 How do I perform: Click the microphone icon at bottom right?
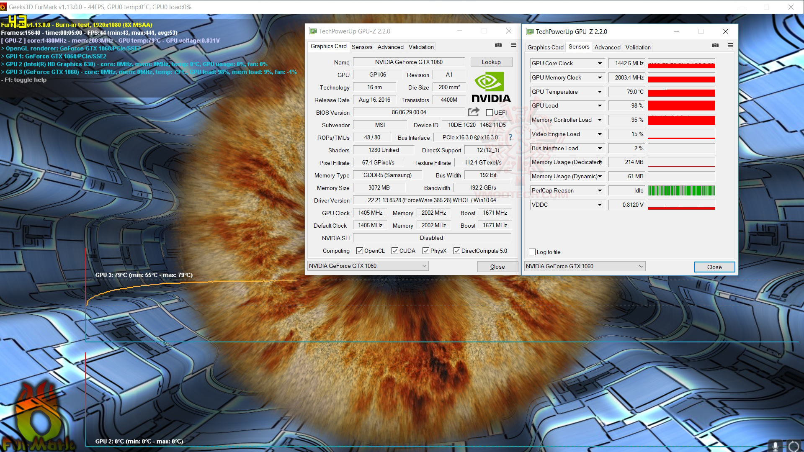click(x=776, y=446)
